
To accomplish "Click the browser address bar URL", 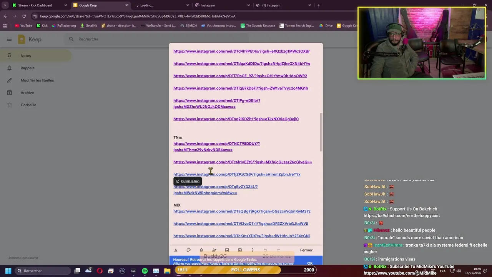I will tap(138, 16).
